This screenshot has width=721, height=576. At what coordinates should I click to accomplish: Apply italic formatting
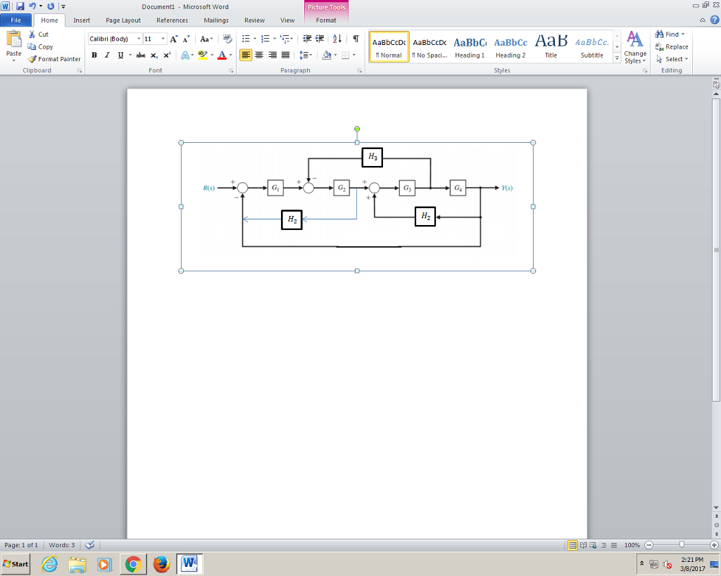(x=106, y=54)
